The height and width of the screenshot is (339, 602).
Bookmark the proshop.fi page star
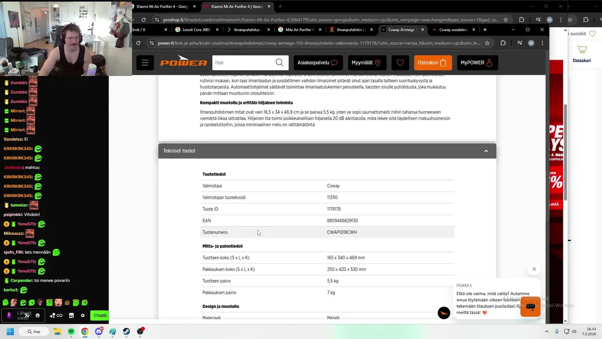[x=506, y=20]
